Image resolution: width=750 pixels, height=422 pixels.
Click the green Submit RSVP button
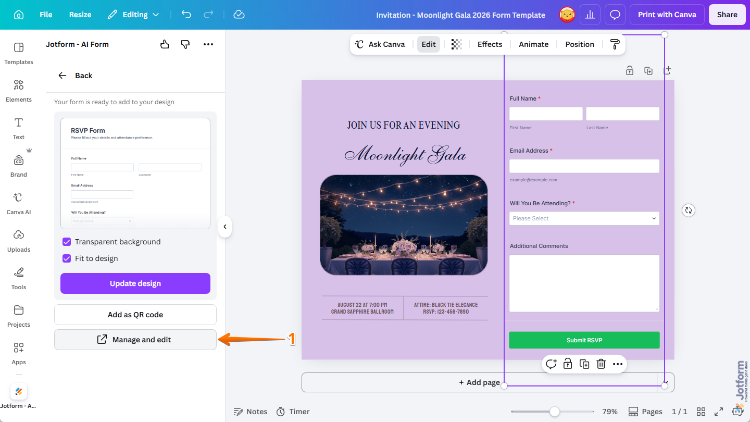584,340
